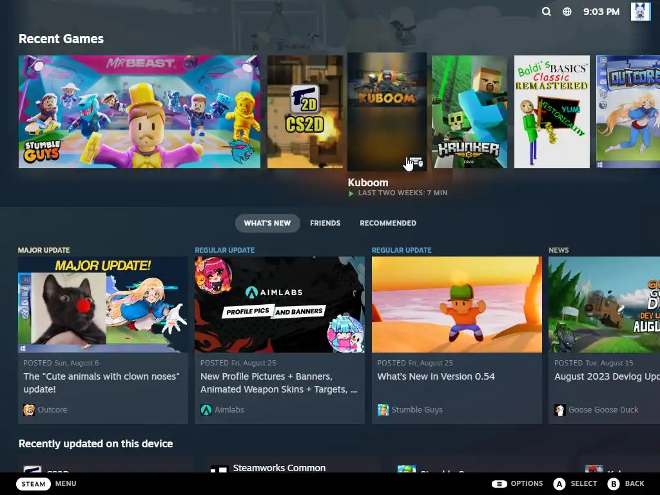Click the Outcore publisher name
The image size is (660, 495).
52,409
